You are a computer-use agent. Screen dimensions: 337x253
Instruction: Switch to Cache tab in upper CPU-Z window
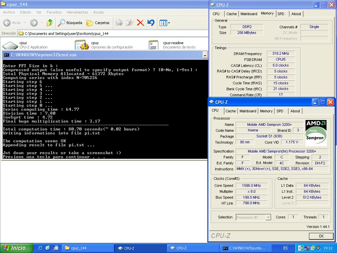[x=231, y=14]
